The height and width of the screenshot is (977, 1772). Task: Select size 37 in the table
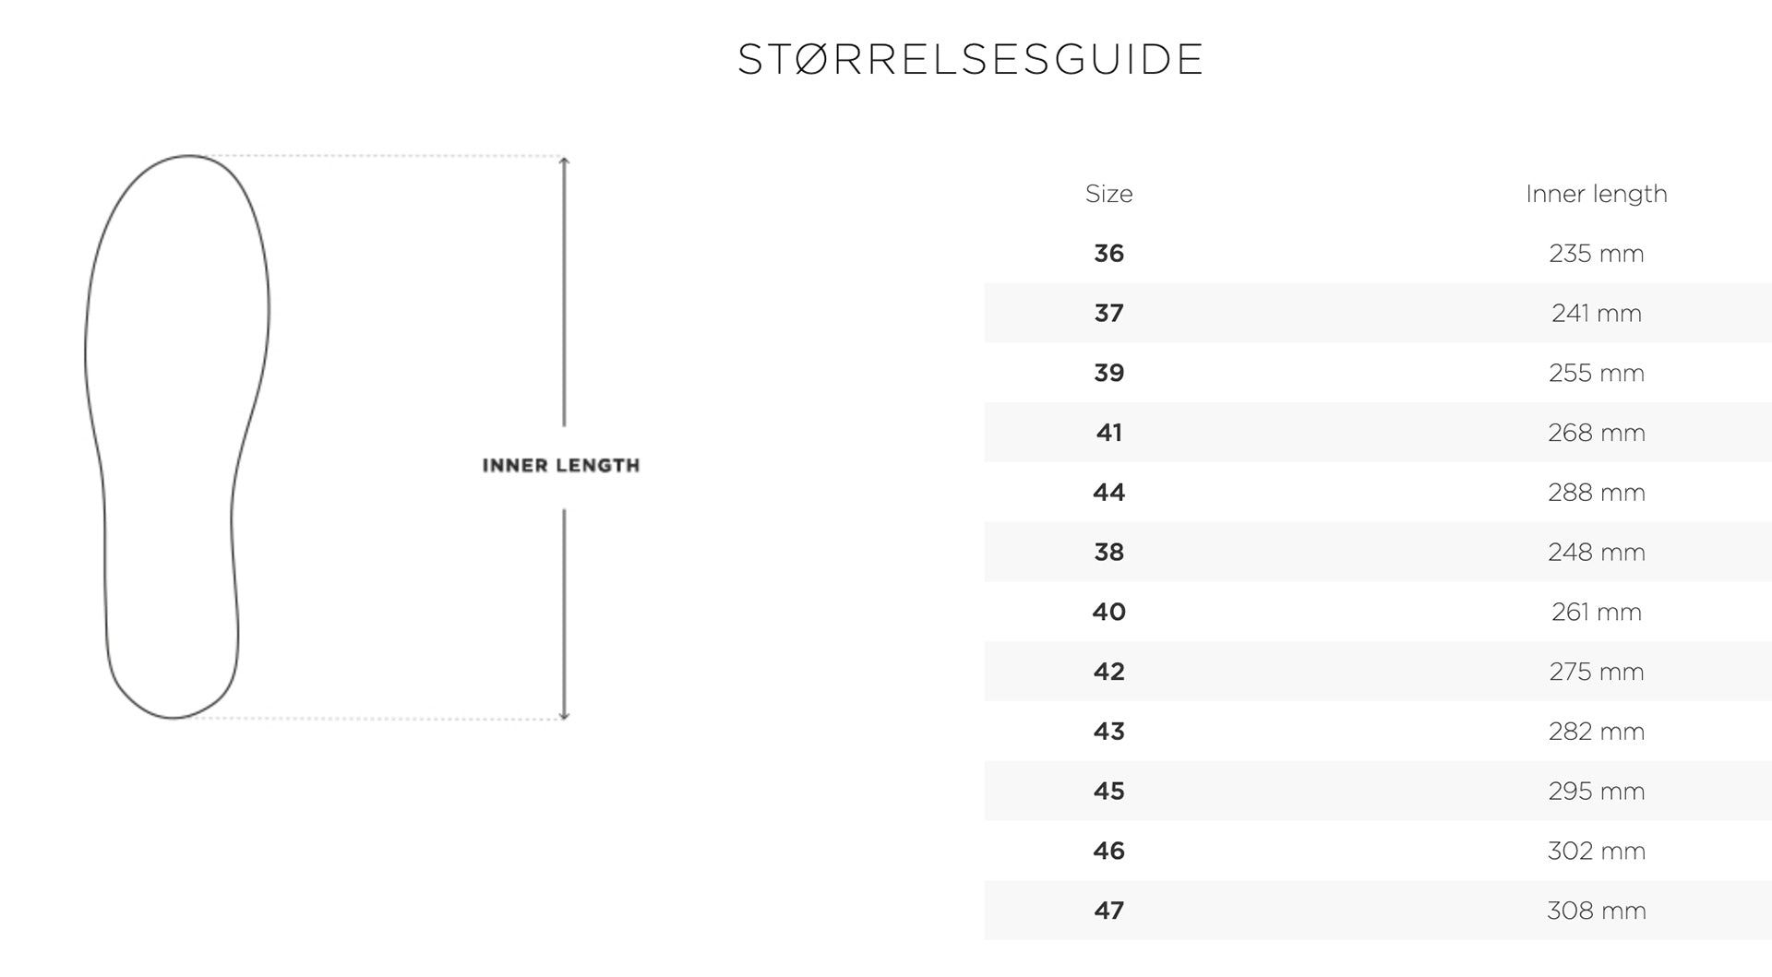click(1108, 314)
